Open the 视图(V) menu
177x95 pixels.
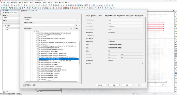[26, 3]
